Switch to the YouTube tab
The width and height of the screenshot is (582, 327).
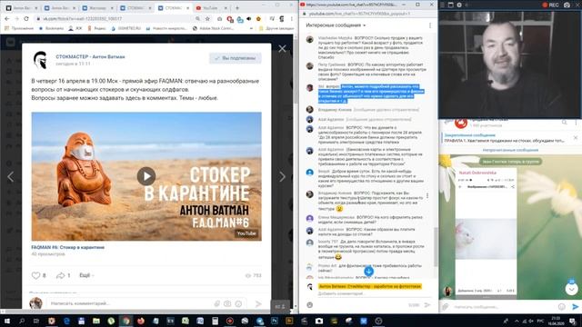212,8
